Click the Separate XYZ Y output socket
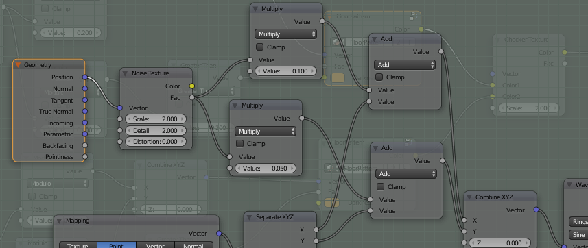Image resolution: width=588 pixels, height=248 pixels. pyautogui.click(x=316, y=241)
